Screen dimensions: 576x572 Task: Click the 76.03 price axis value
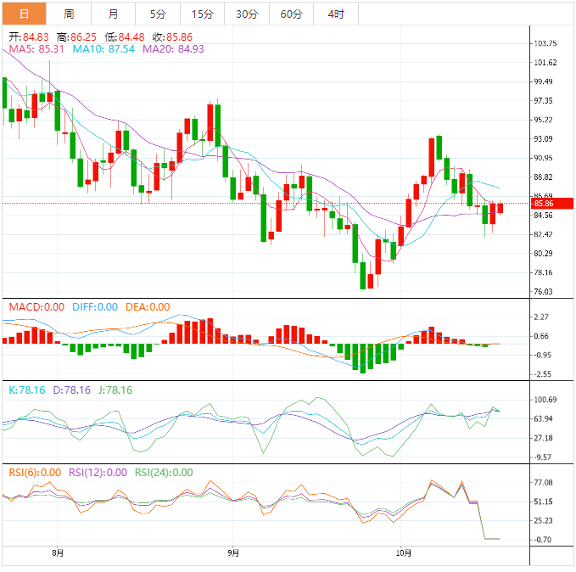[543, 292]
